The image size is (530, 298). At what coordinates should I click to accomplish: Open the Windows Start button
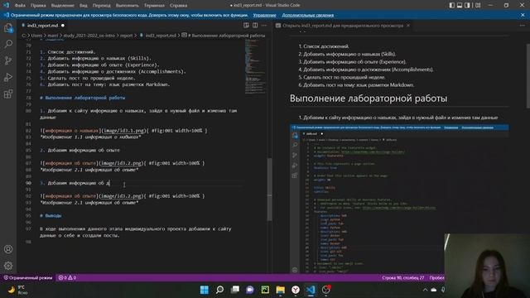click(205, 290)
